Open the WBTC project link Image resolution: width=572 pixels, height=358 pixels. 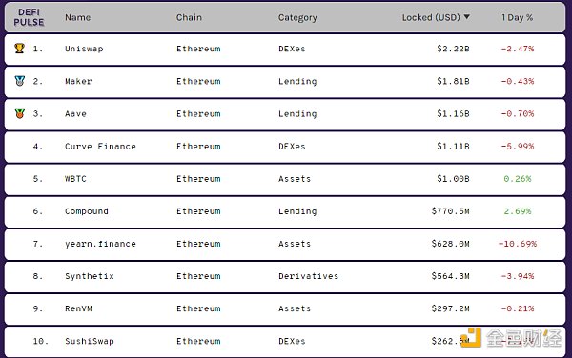pyautogui.click(x=75, y=179)
